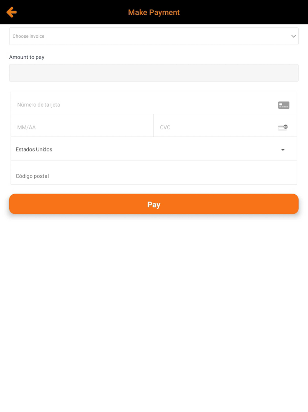This screenshot has height=412, width=308.
Task: Click the 'Amount to pay' label
Action: [27, 57]
